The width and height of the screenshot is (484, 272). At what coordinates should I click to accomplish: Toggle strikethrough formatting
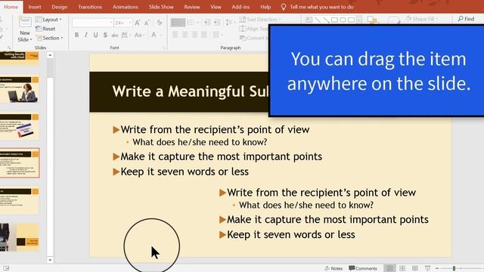pyautogui.click(x=115, y=35)
